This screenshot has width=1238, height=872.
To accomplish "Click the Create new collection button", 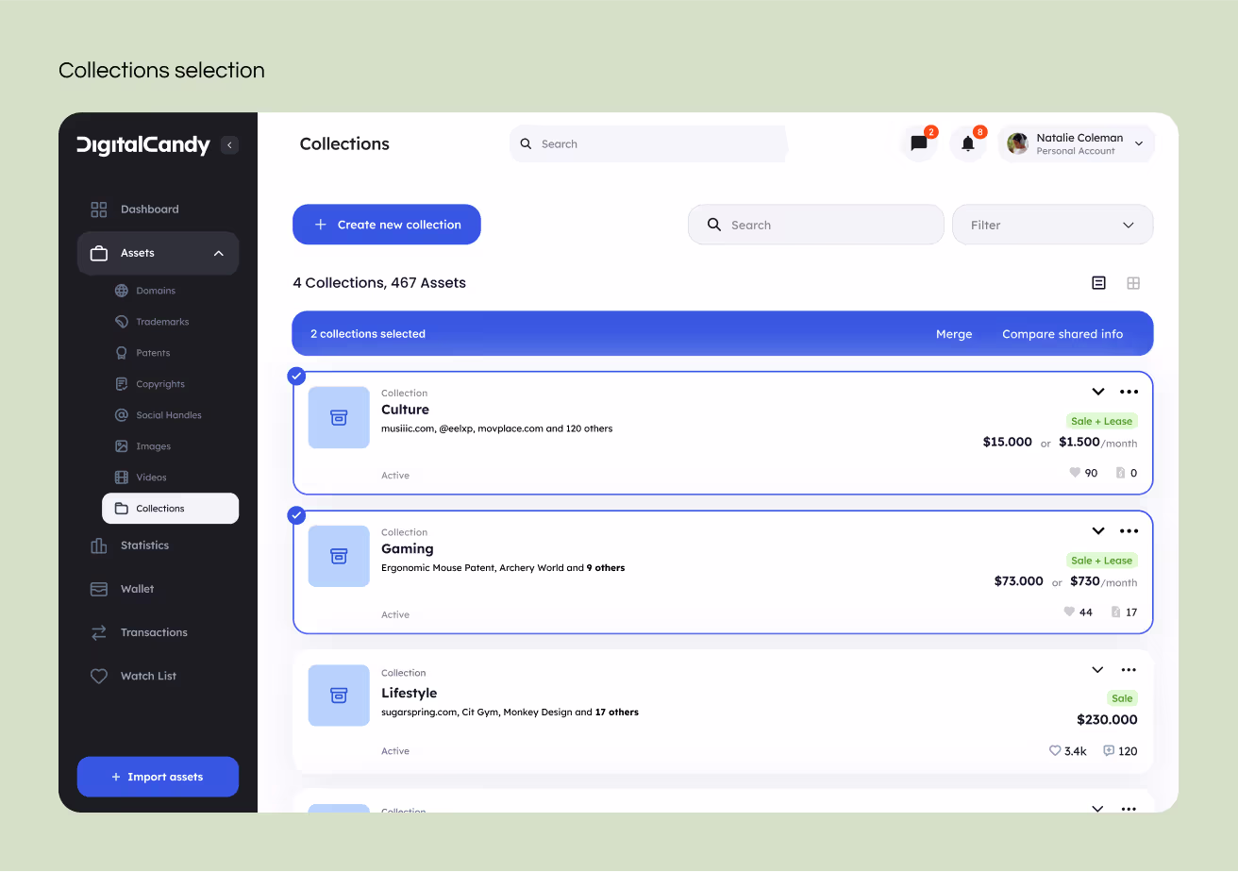I will (x=386, y=225).
